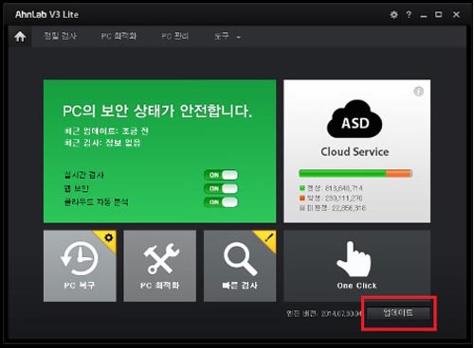Screen dimensions: 474x348
Task: Open the PC 관리 tab
Action: pos(175,36)
